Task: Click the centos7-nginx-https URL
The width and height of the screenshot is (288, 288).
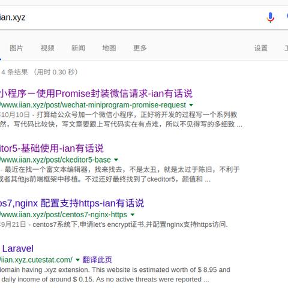Action: pyautogui.click(x=64, y=215)
